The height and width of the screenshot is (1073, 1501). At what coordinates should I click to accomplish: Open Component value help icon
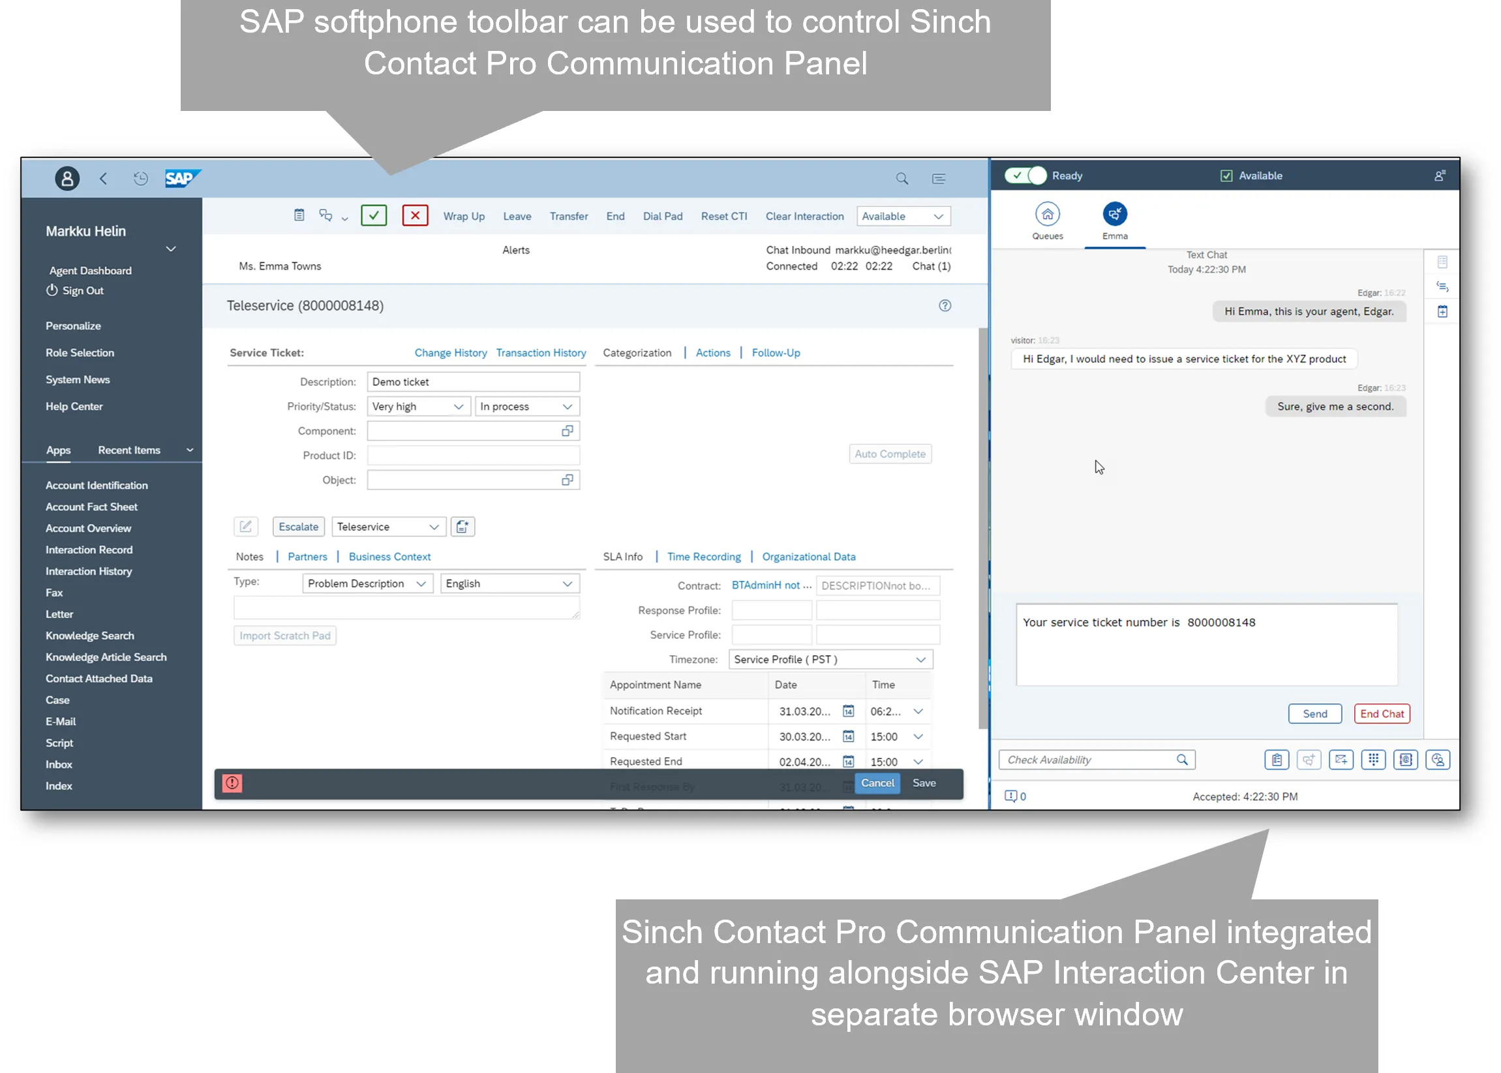(x=568, y=431)
